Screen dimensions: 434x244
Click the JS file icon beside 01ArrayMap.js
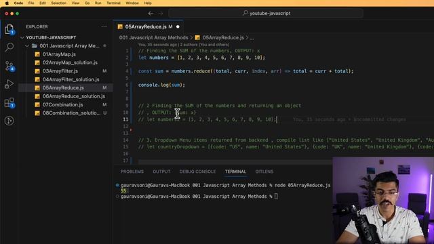(x=37, y=54)
